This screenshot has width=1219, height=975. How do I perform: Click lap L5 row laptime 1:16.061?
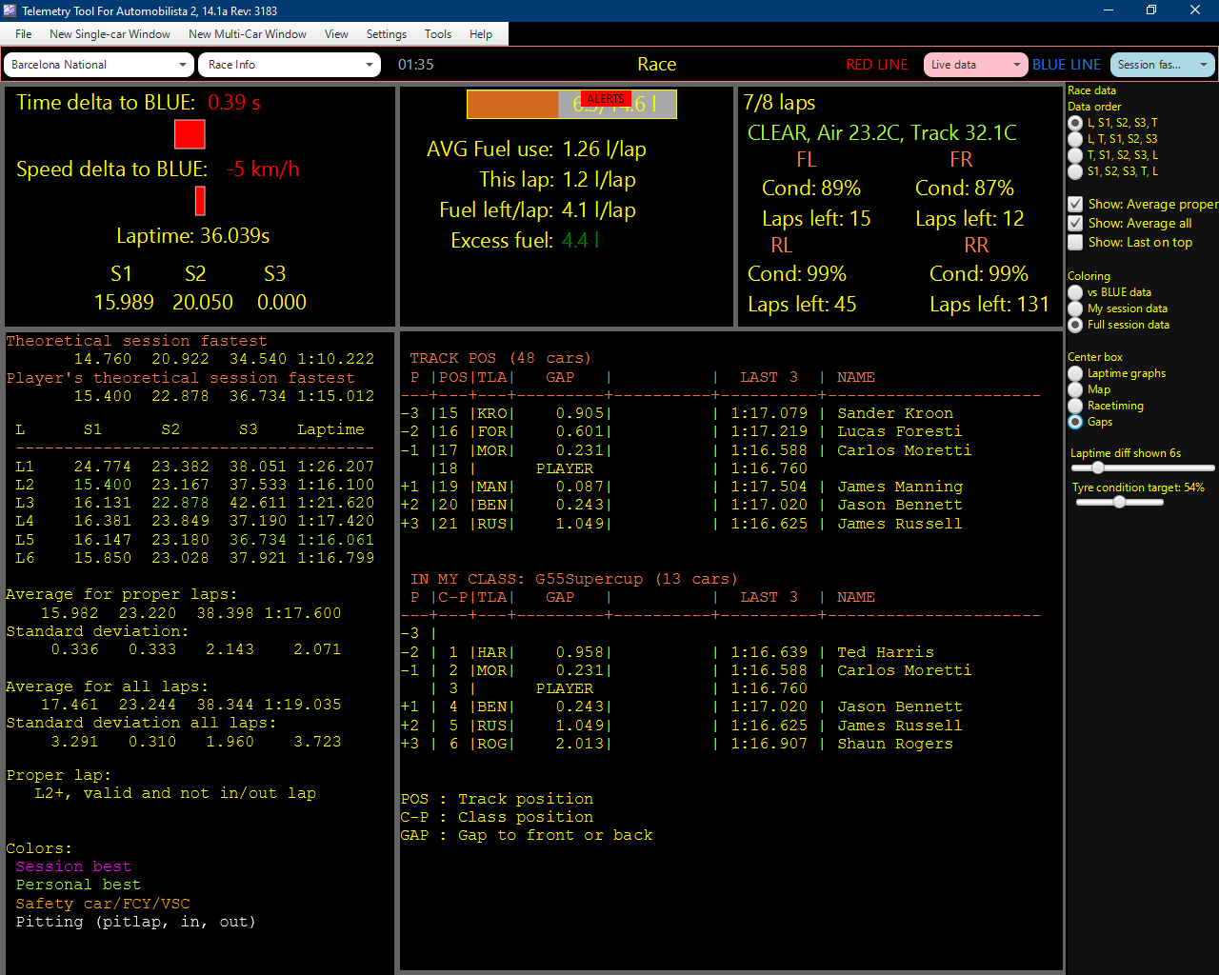[x=335, y=540]
